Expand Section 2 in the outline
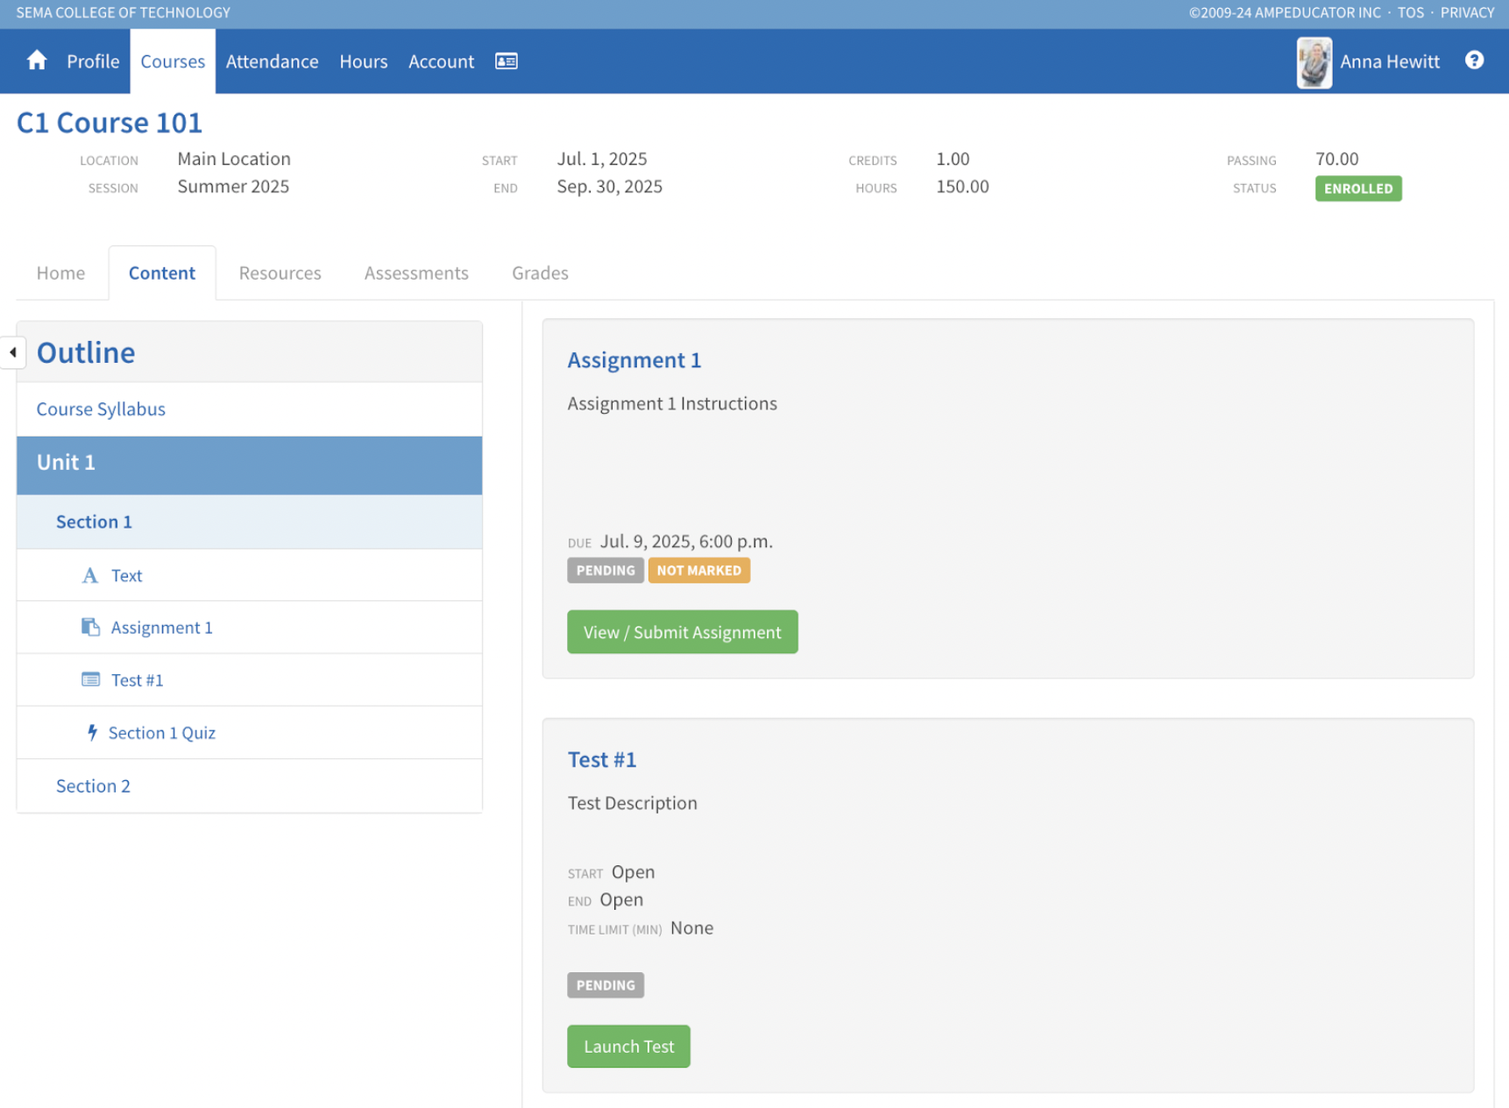Viewport: 1509px width, 1108px height. click(93, 786)
